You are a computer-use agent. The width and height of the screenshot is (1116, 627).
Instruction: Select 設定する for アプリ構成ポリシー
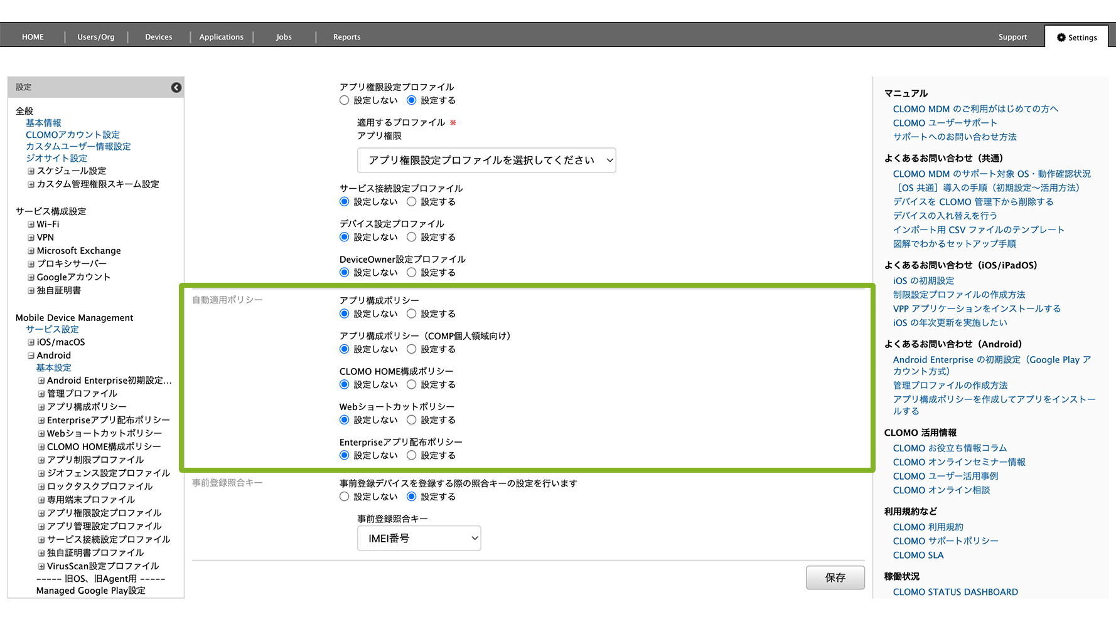(x=412, y=313)
